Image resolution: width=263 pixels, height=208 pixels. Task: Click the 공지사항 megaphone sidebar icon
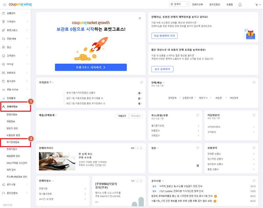click(x=3, y=184)
